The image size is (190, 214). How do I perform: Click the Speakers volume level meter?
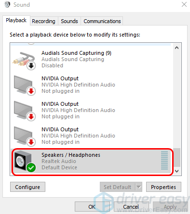[164, 161]
